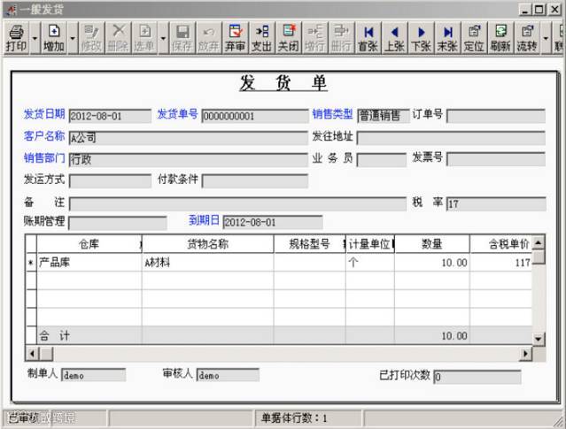Viewport: 566px width, 429px height.
Task: Click the 保存 save icon
Action: (182, 38)
